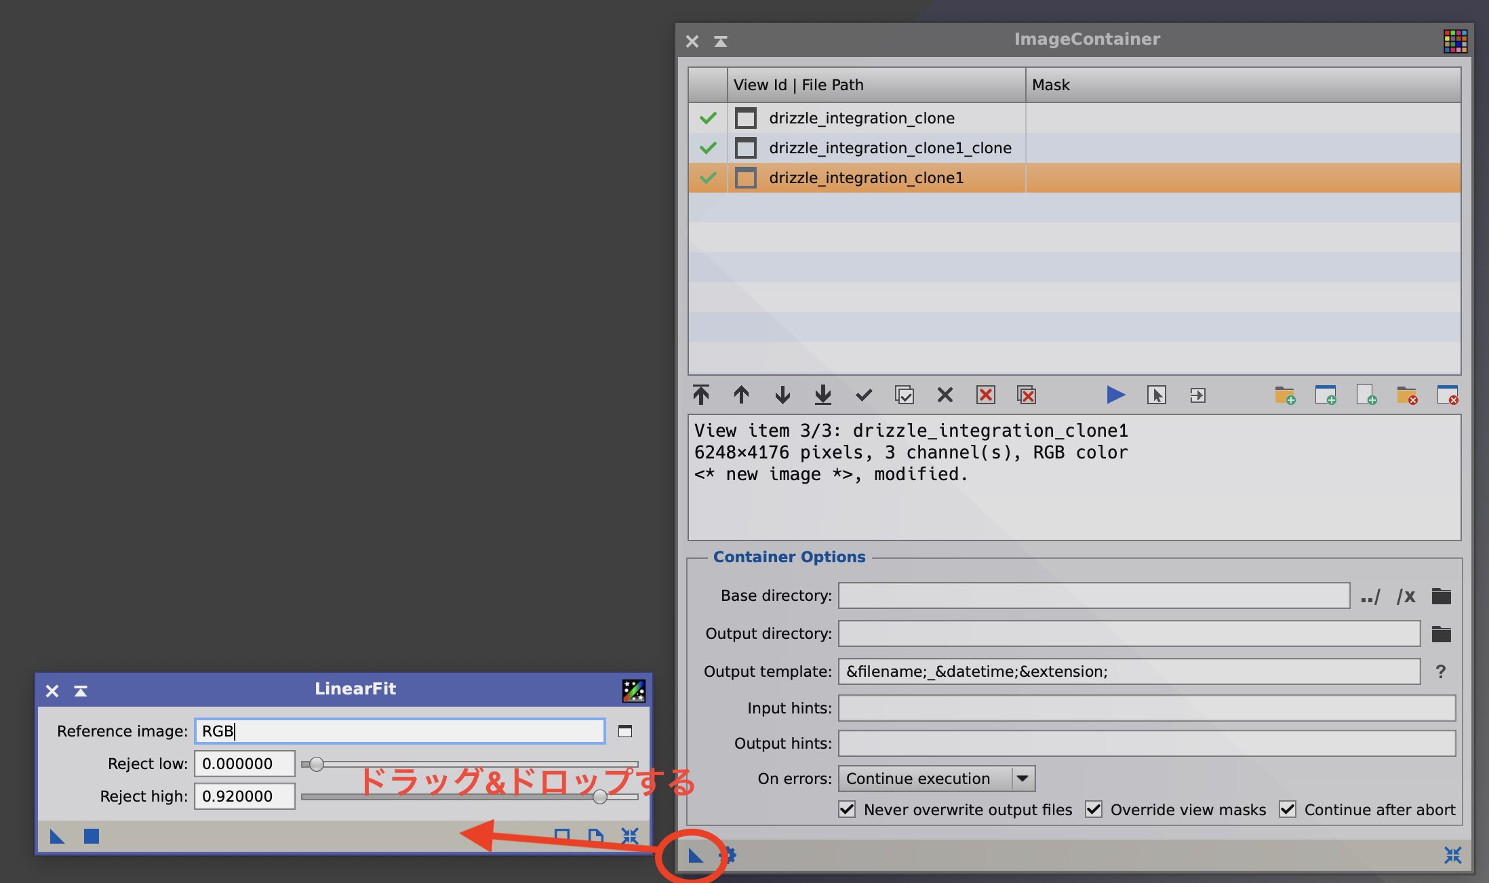Disable Never overwrite output files
The width and height of the screenshot is (1489, 883).
[x=847, y=809]
